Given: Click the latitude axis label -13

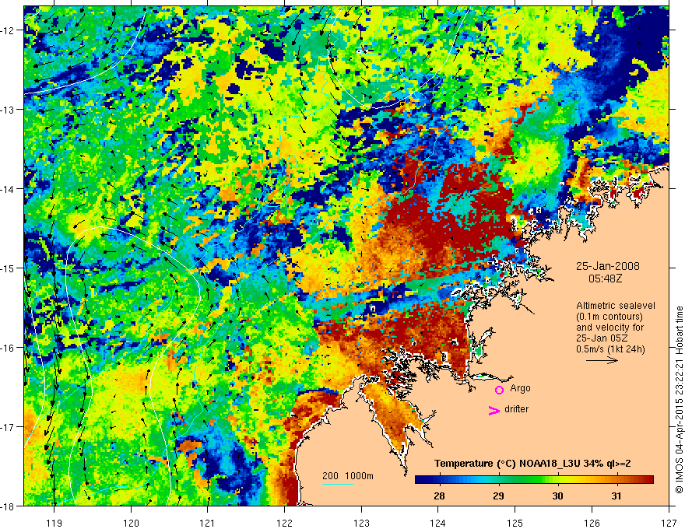Looking at the screenshot, I should pos(9,110).
